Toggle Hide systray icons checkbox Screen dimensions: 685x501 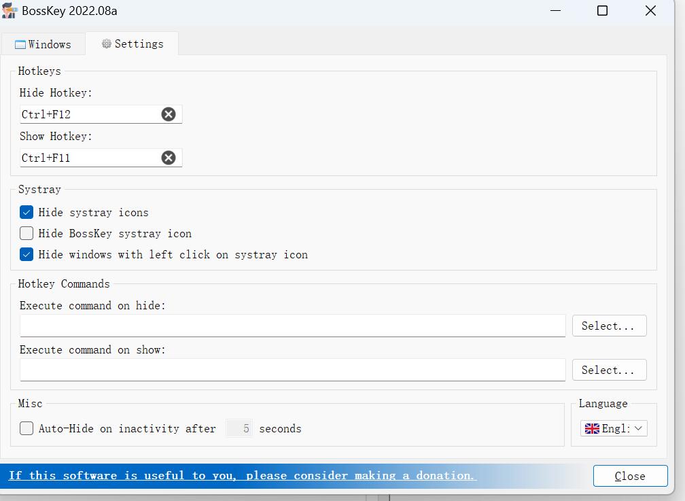[x=27, y=212]
